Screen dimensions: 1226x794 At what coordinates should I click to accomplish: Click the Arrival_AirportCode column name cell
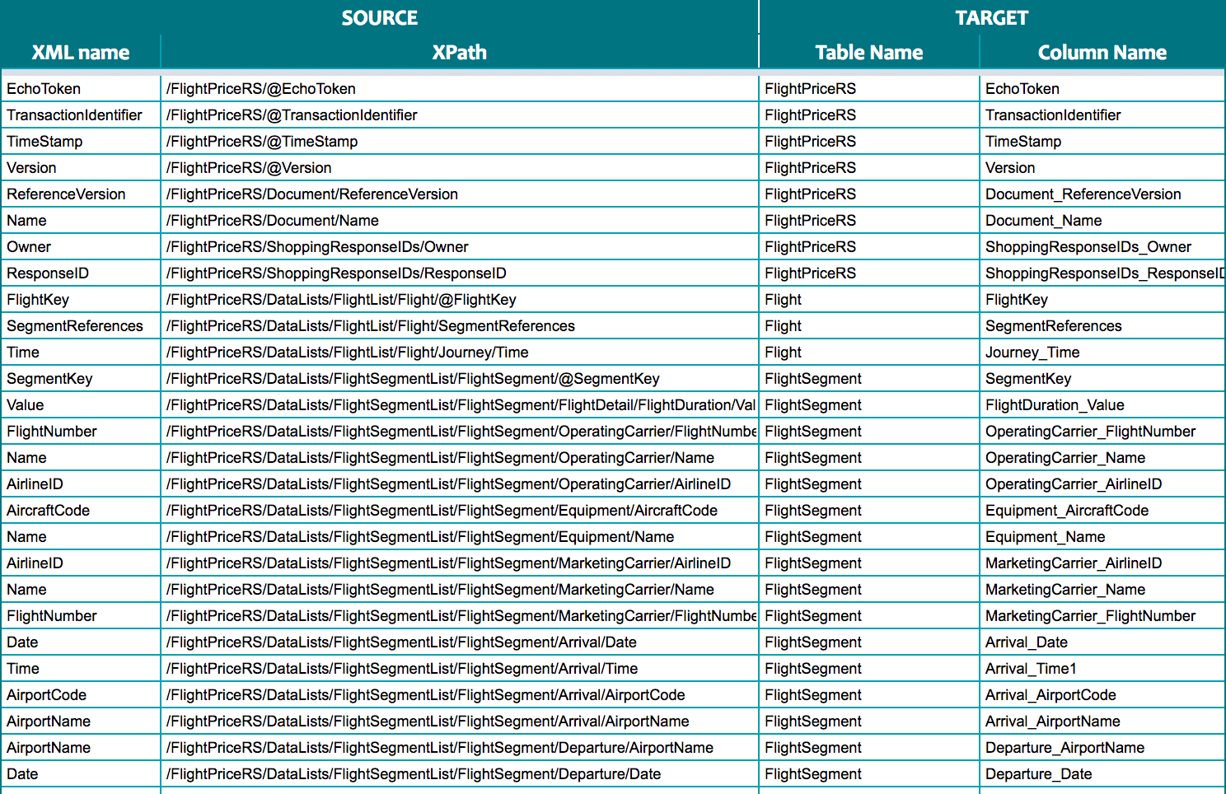click(x=1102, y=694)
